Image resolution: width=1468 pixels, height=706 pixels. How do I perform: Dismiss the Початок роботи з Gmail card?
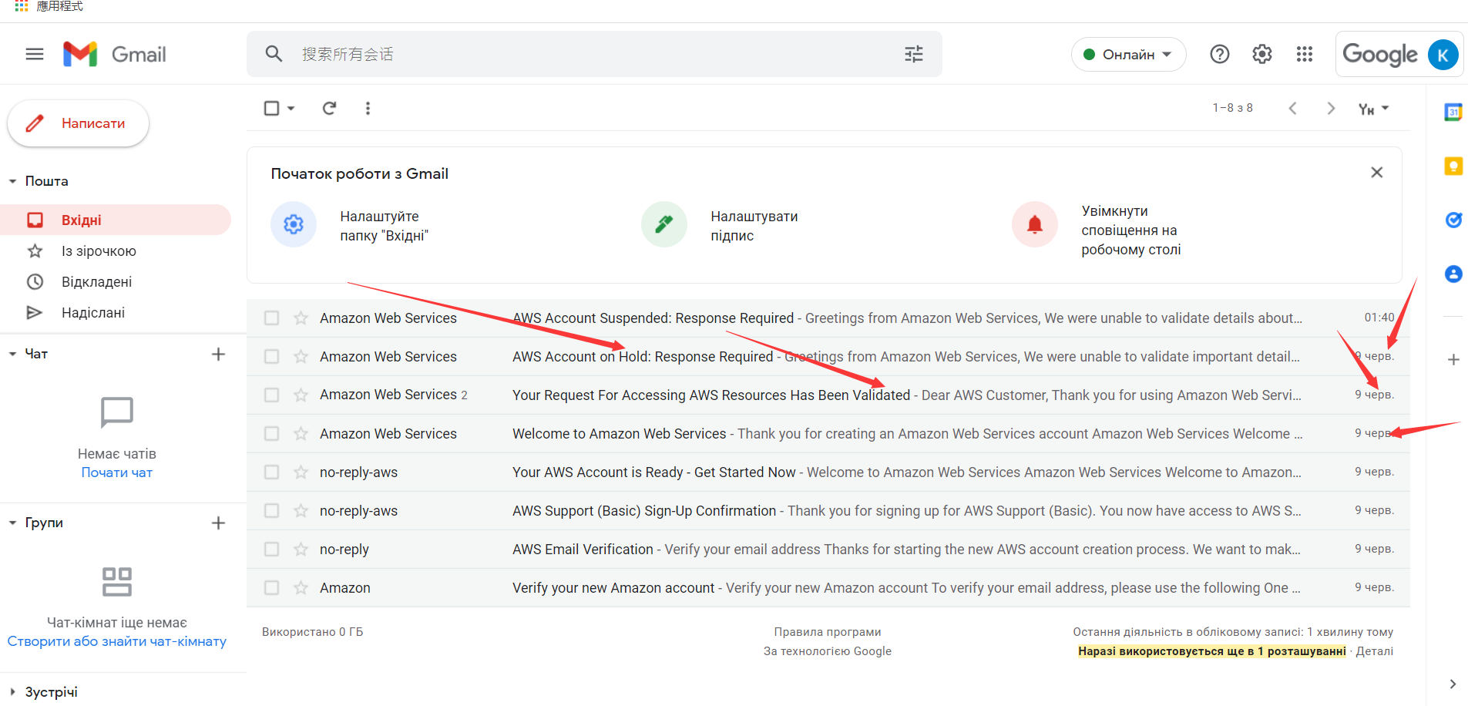click(x=1376, y=173)
